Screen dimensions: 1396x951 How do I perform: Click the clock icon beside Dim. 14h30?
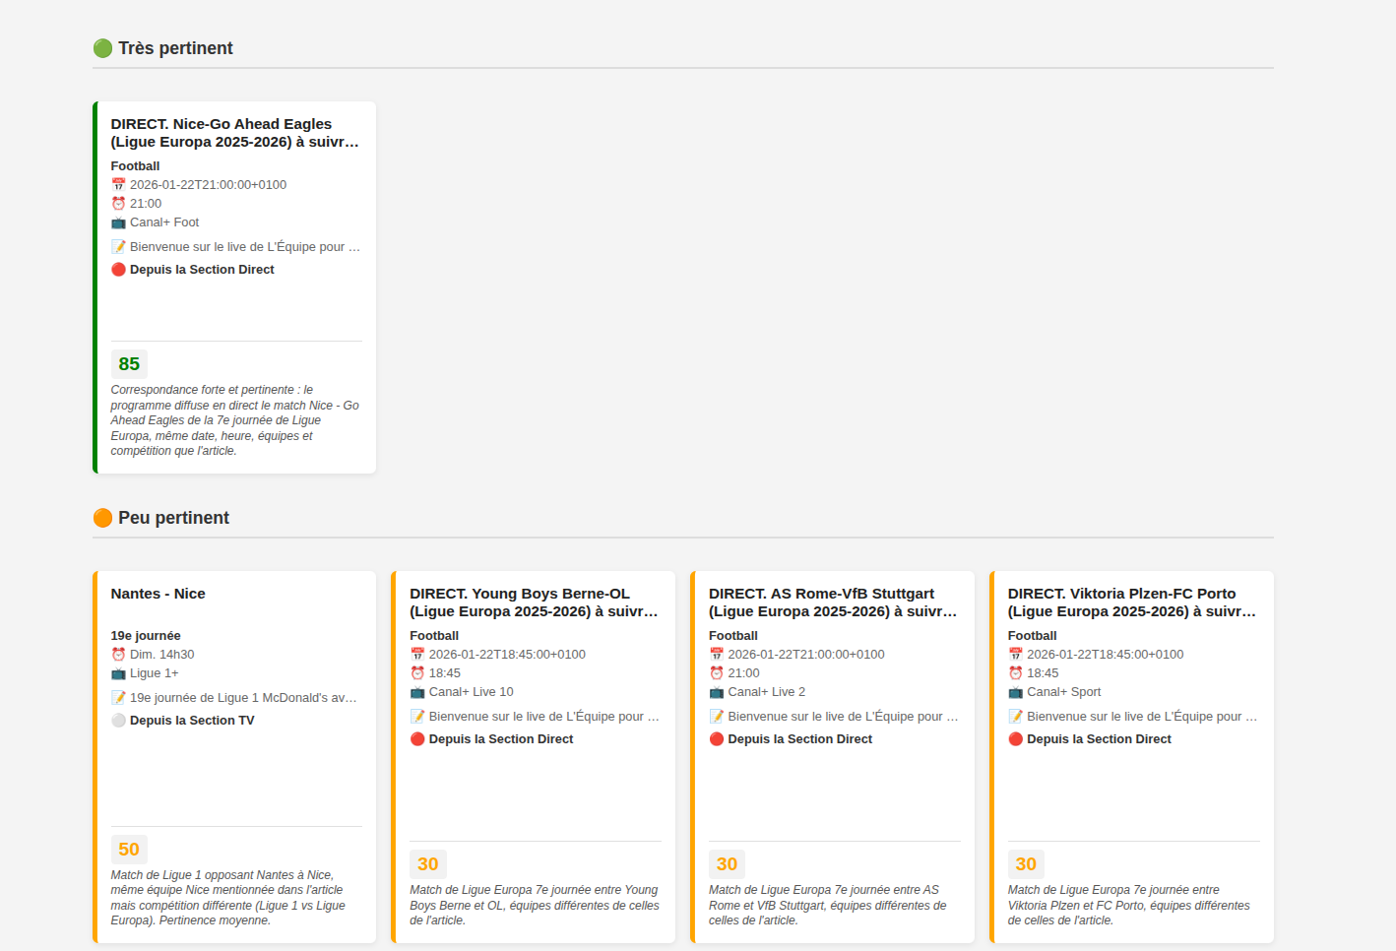[118, 655]
